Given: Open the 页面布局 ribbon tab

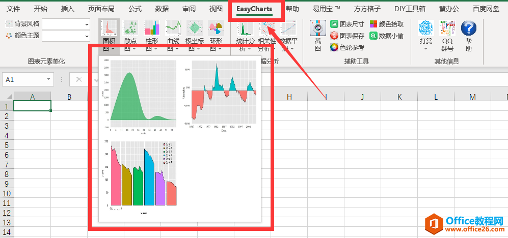Looking at the screenshot, I should 101,9.
